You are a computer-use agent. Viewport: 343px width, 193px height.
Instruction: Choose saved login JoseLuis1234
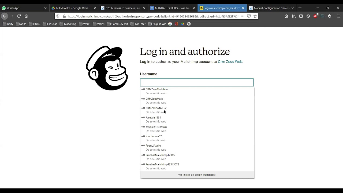[x=197, y=119]
